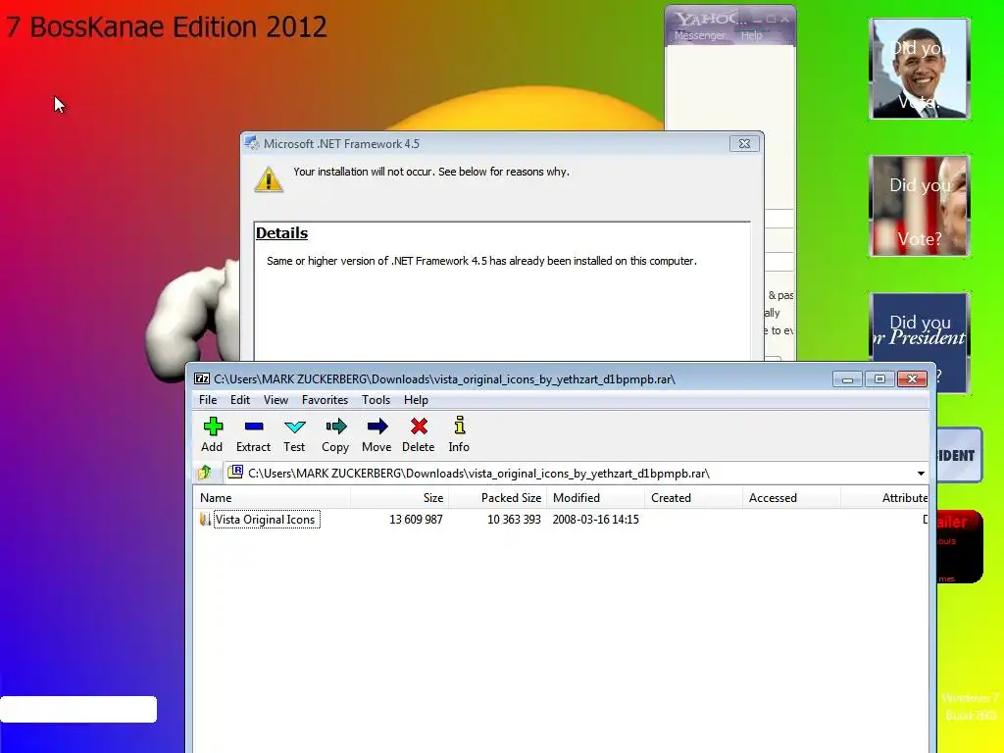Open Help menu in Yahoo Messenger window
1004x753 pixels.
752,36
